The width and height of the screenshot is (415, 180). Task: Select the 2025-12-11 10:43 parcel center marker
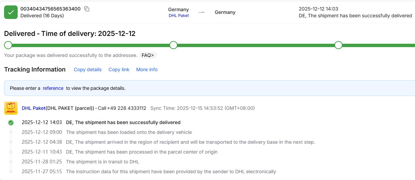click(11, 152)
